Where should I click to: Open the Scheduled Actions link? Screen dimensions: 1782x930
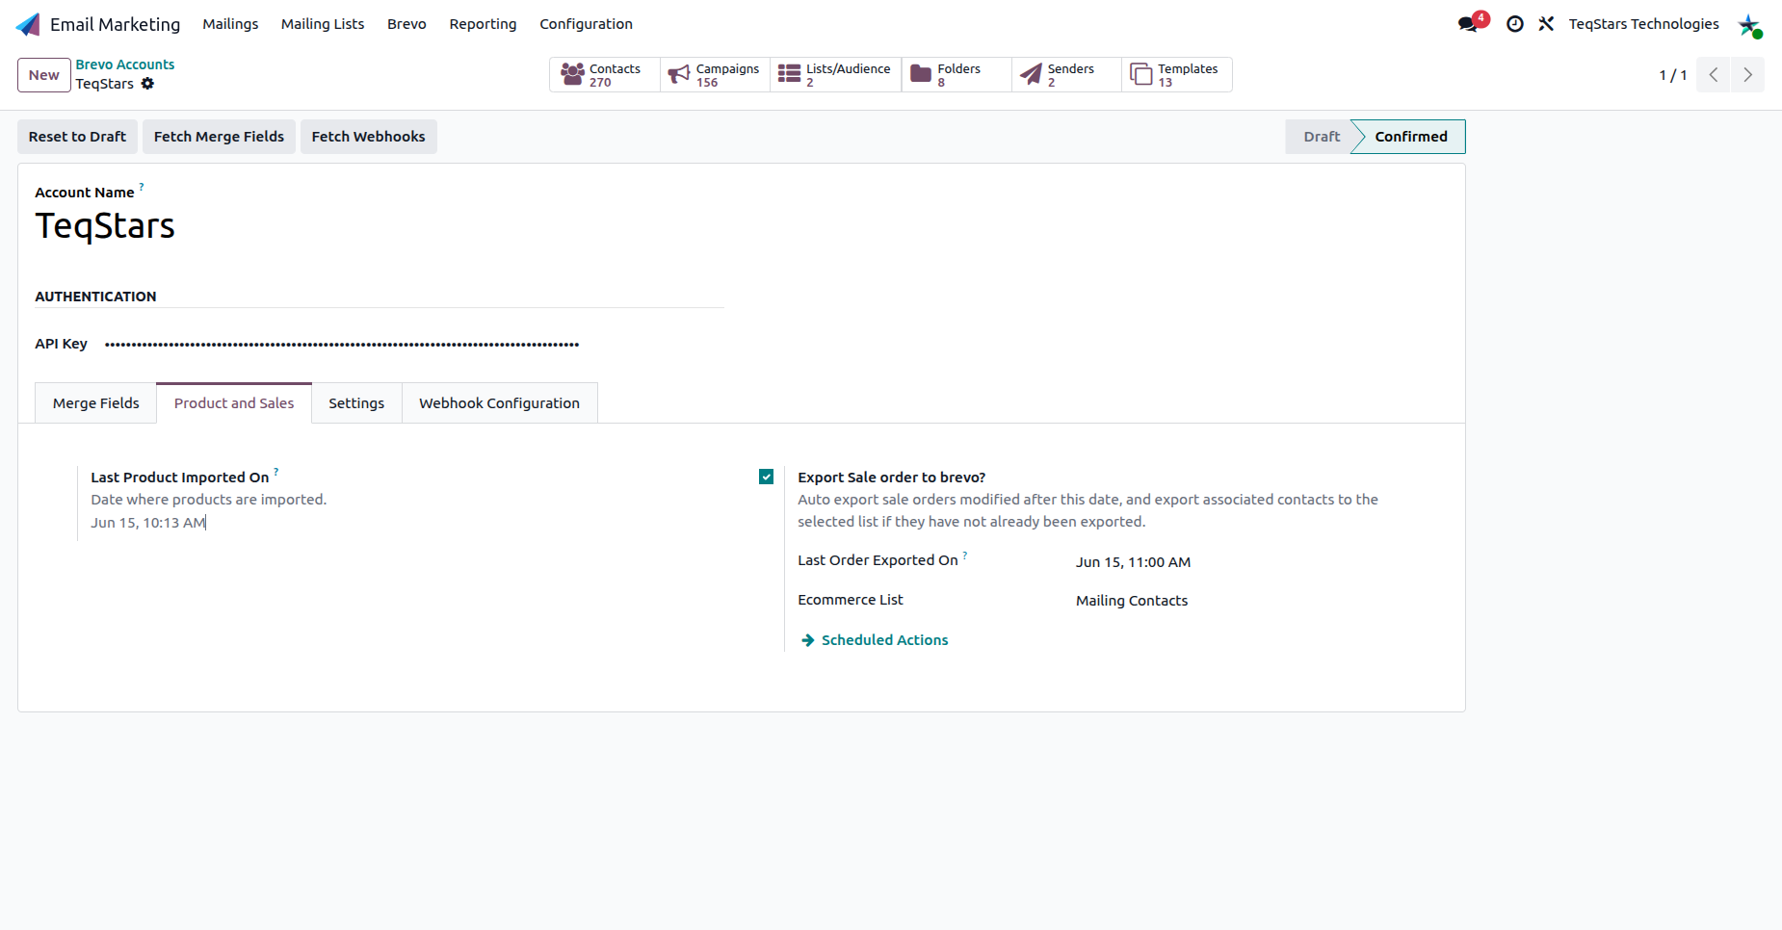click(x=875, y=640)
